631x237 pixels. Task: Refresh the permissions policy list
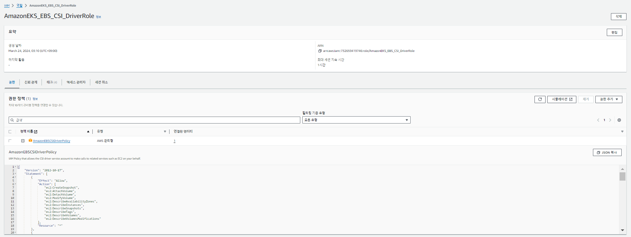pyautogui.click(x=540, y=99)
